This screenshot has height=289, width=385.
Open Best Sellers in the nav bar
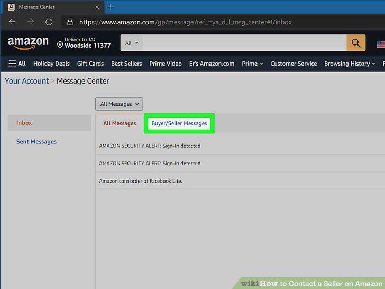coord(126,64)
